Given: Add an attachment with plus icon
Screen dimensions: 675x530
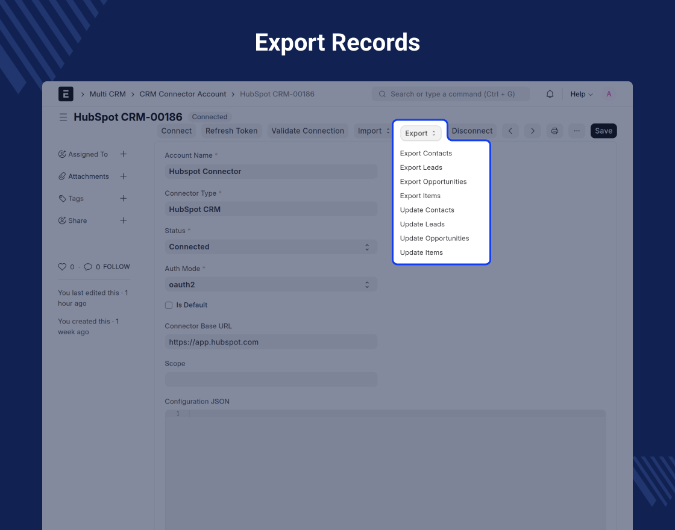Looking at the screenshot, I should 123,176.
